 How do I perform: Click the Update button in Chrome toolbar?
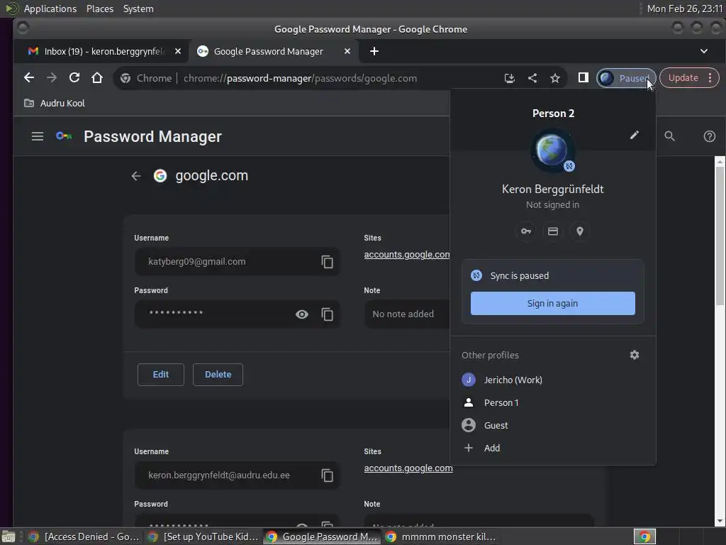tap(683, 78)
